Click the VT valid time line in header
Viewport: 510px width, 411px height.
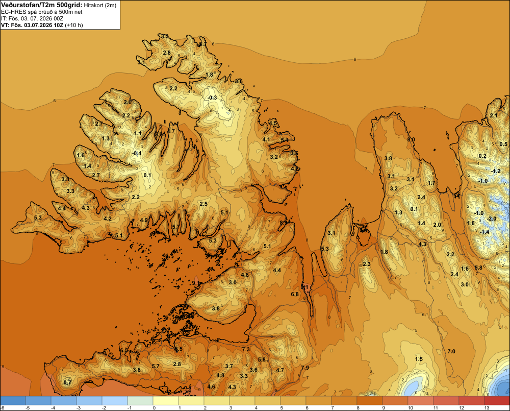(x=42, y=25)
